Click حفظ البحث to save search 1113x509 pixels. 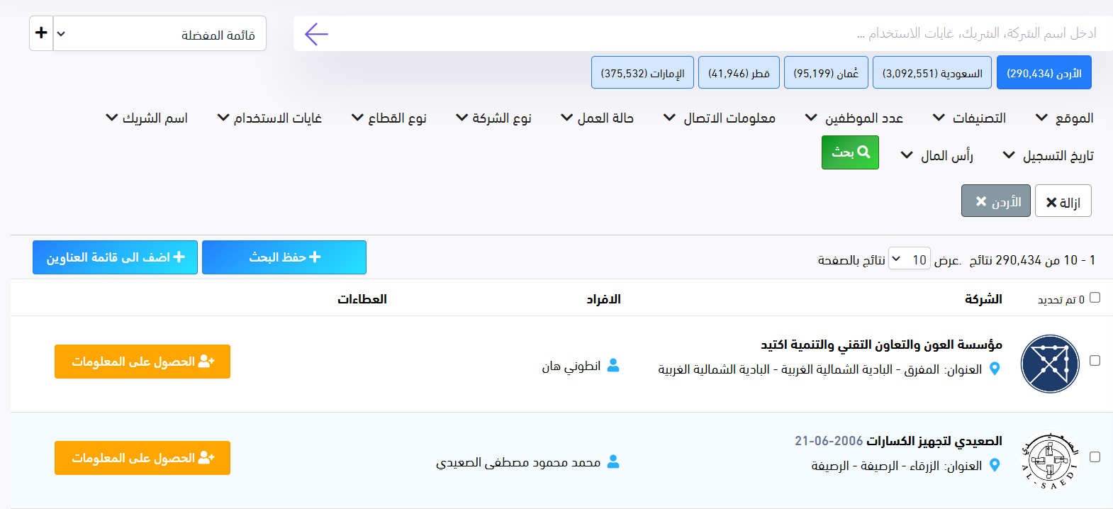(284, 257)
